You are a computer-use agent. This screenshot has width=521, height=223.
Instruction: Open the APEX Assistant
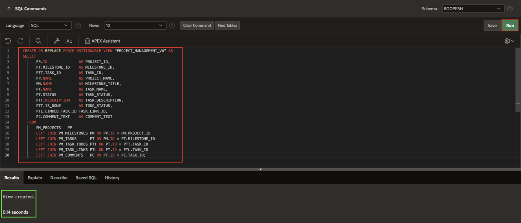[x=102, y=41]
